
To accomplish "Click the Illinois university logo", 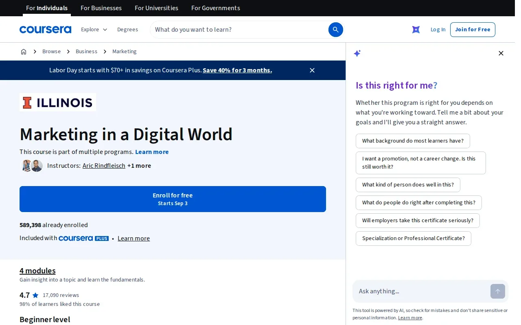I will (x=58, y=102).
